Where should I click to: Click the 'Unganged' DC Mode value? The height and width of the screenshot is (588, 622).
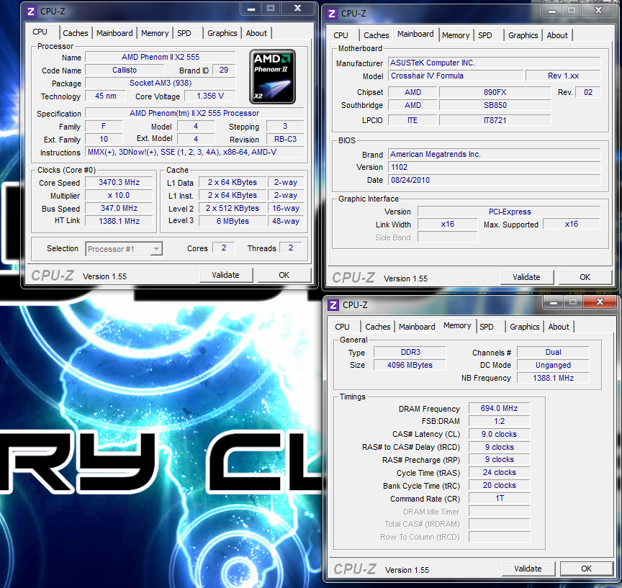[x=554, y=365]
